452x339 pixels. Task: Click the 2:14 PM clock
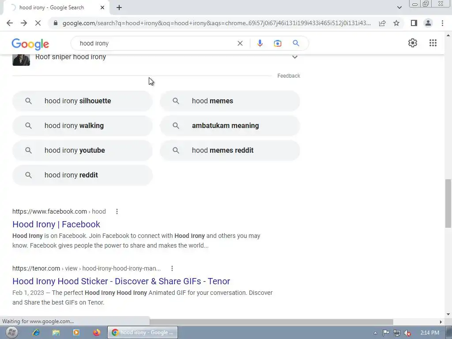(x=429, y=333)
